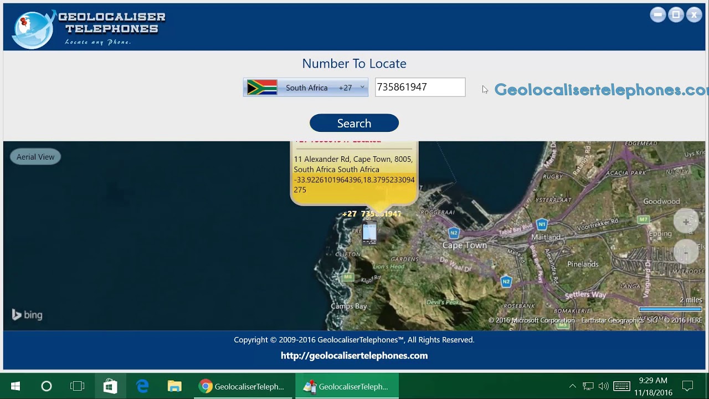Open the Aerial View map style selector
The image size is (709, 399).
pyautogui.click(x=35, y=156)
